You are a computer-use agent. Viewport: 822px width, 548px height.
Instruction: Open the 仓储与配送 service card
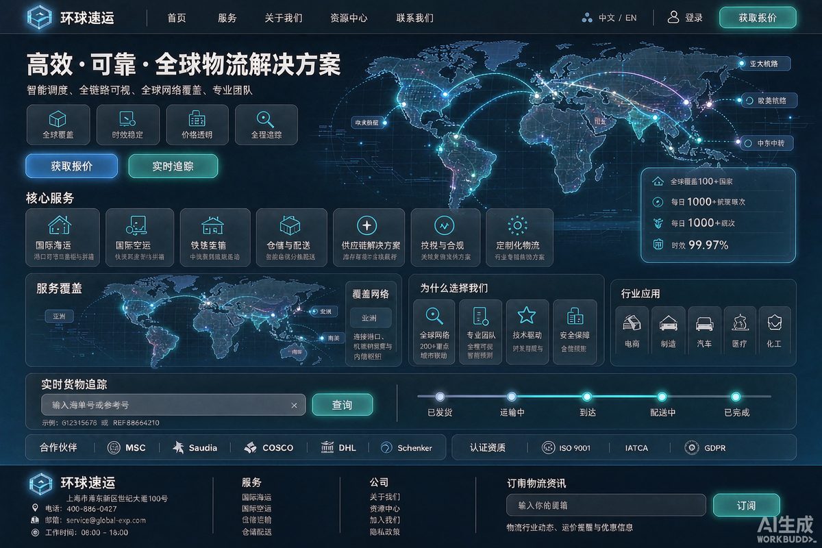coord(290,238)
